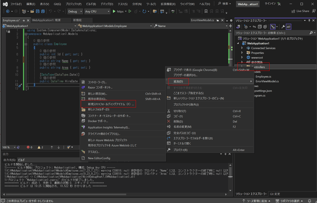
Task: Click the down arrow navigation in editor status
Action: click(x=59, y=147)
